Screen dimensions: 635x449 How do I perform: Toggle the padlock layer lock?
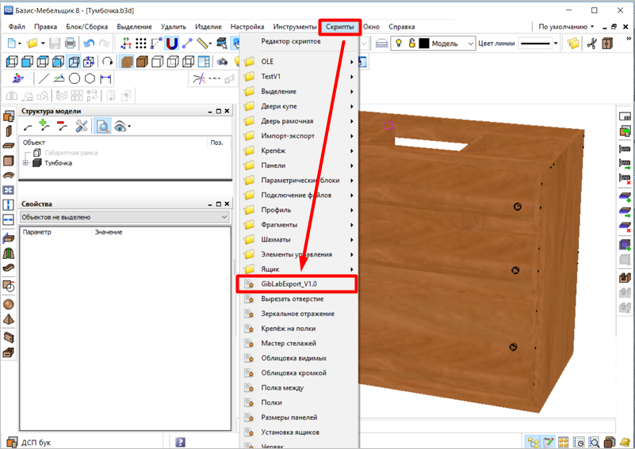(x=412, y=43)
